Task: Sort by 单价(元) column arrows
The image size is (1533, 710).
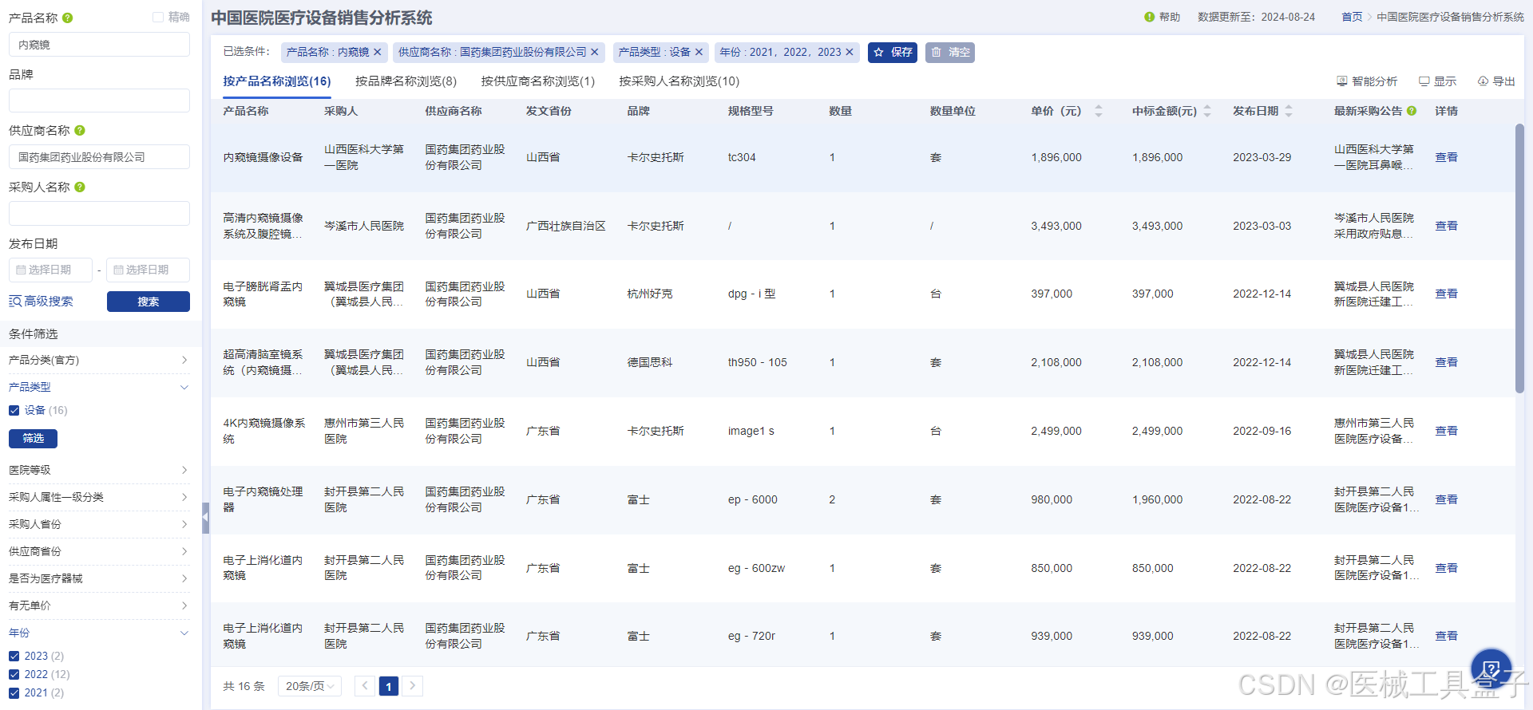Action: (x=1099, y=111)
